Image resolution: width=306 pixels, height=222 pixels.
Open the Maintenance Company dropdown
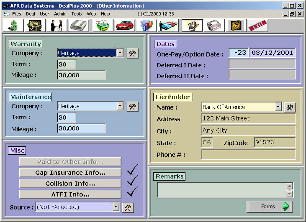click(x=120, y=106)
